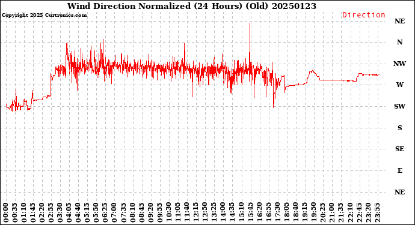Click the 'SE' direction axis label
415x225 pixels.
399,149
